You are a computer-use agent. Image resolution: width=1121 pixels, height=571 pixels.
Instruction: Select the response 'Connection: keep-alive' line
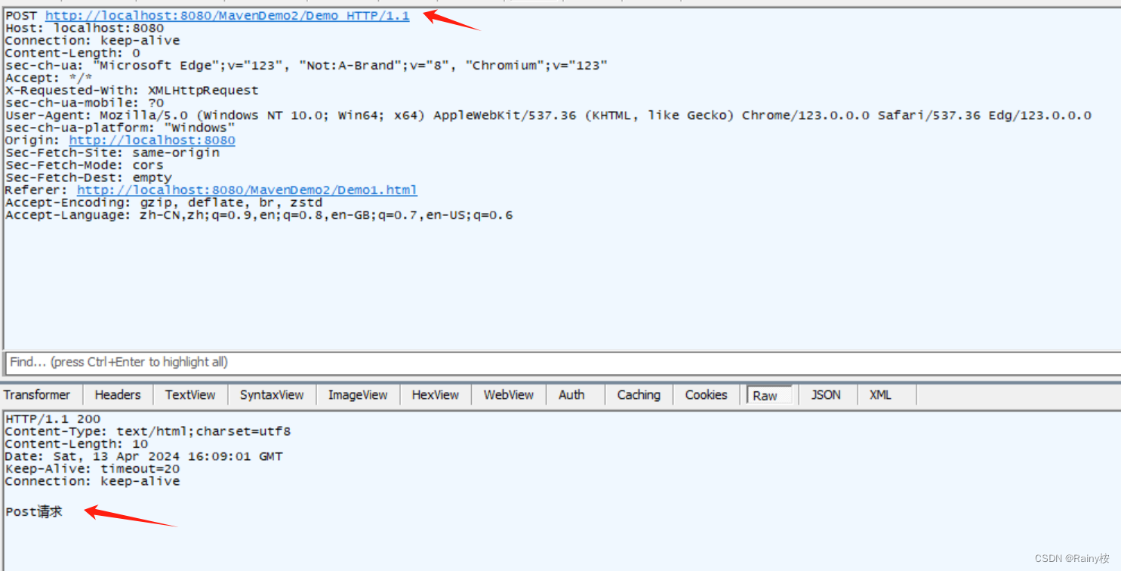click(92, 481)
